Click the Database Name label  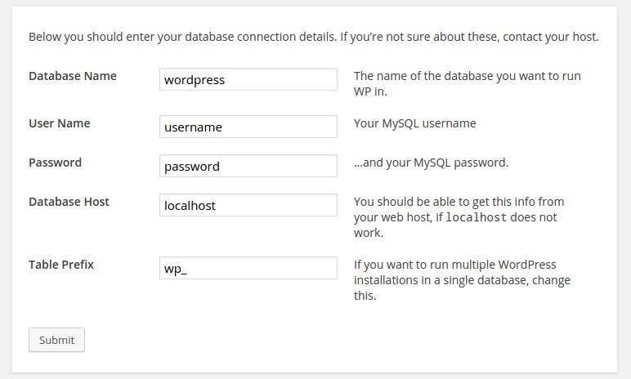pyautogui.click(x=73, y=76)
